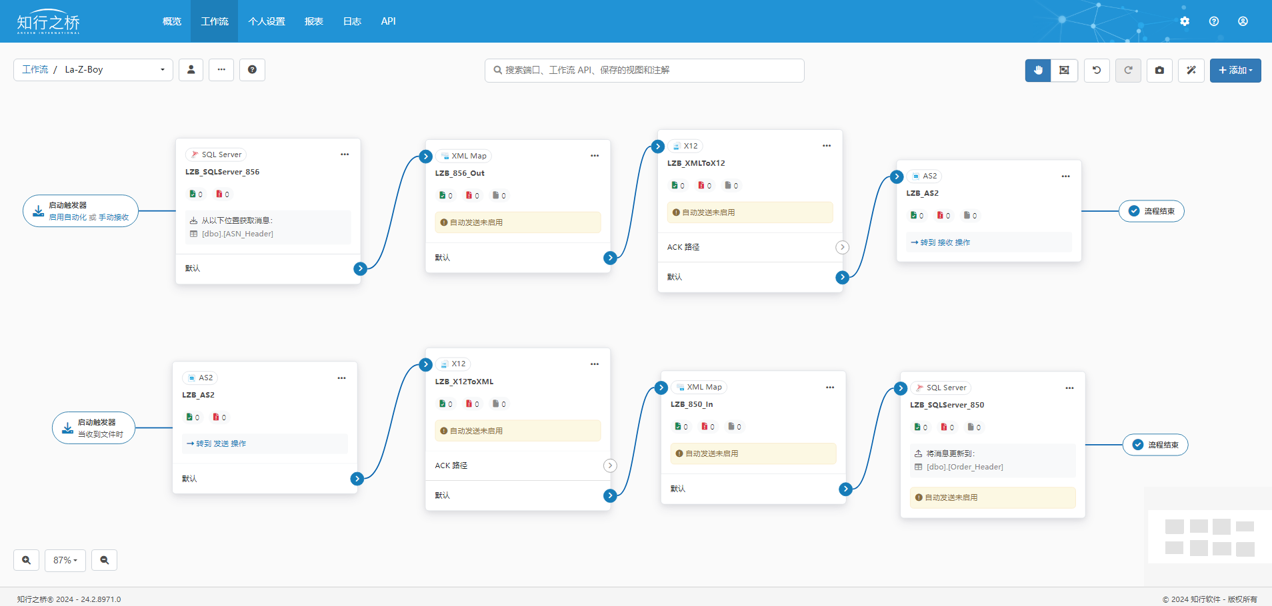Click the settings gear icon in header

point(1185,21)
